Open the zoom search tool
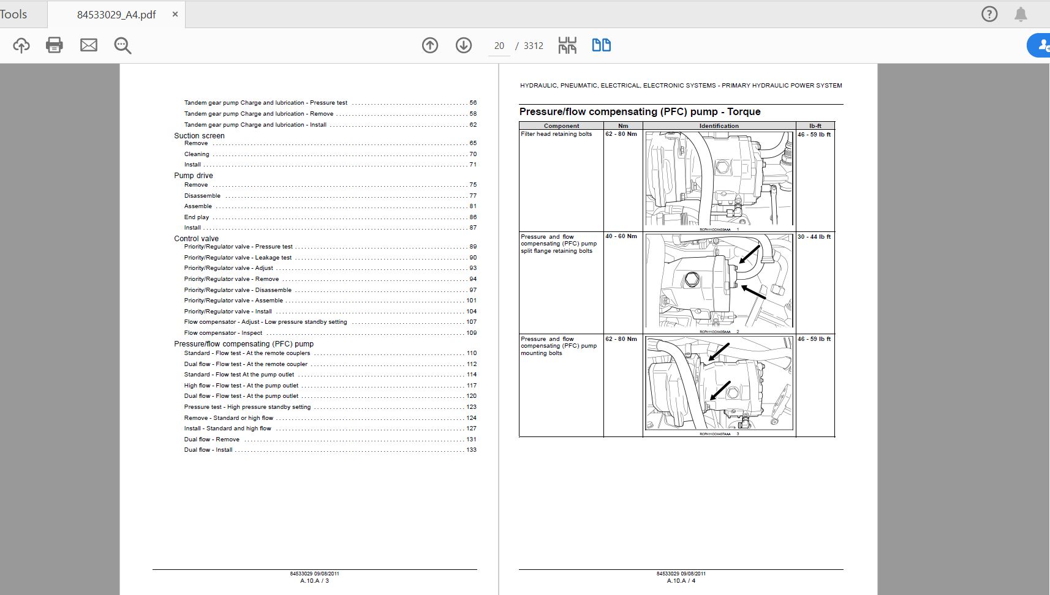Image resolution: width=1050 pixels, height=595 pixels. (x=123, y=45)
